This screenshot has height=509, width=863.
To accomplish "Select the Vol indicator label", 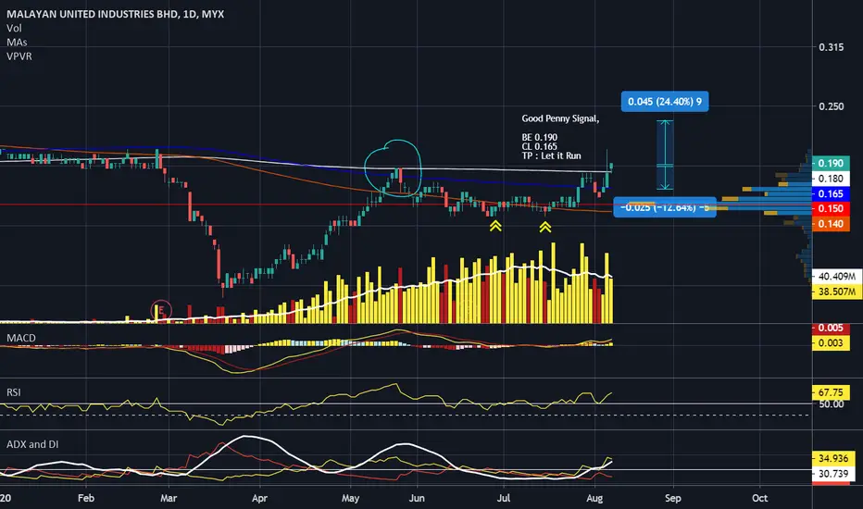I will 14,28.
